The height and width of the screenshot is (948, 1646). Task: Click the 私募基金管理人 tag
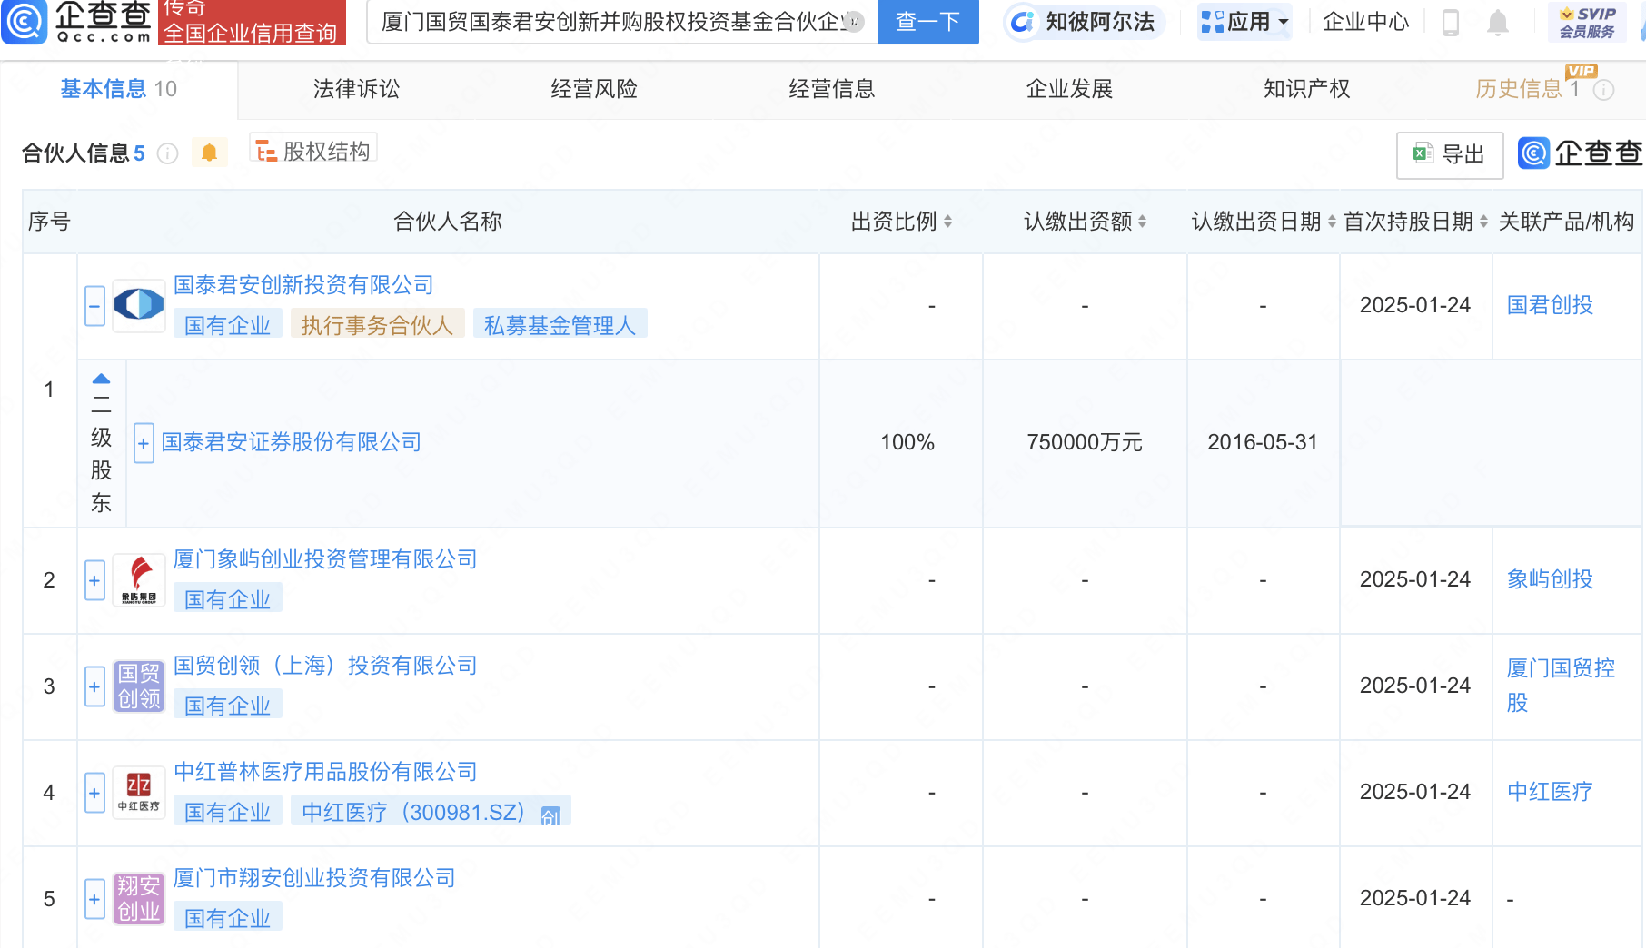click(x=560, y=325)
